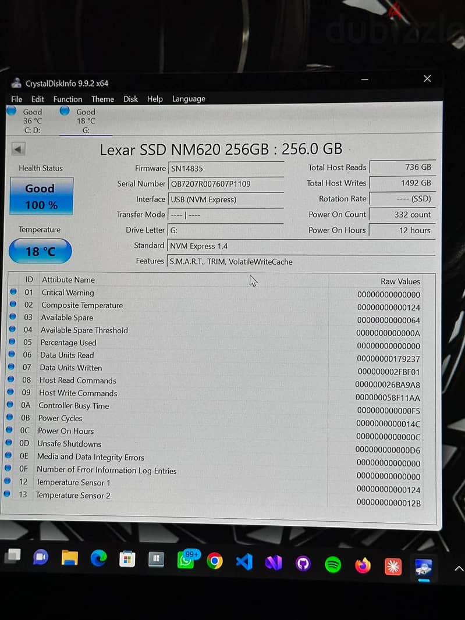465x620 pixels.
Task: Click the Power On Count value 332 count
Action: click(x=403, y=215)
